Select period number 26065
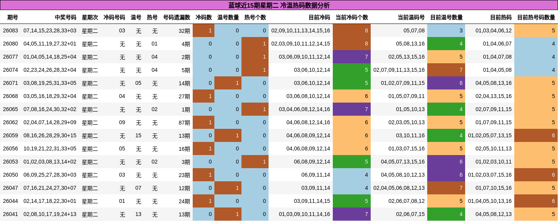 (10, 109)
